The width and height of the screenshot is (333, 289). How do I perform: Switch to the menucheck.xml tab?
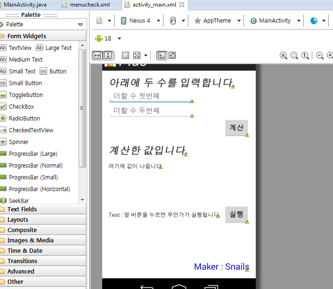point(89,5)
